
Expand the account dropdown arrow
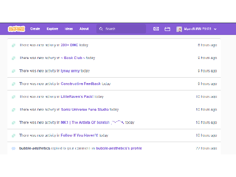(x=215, y=29)
